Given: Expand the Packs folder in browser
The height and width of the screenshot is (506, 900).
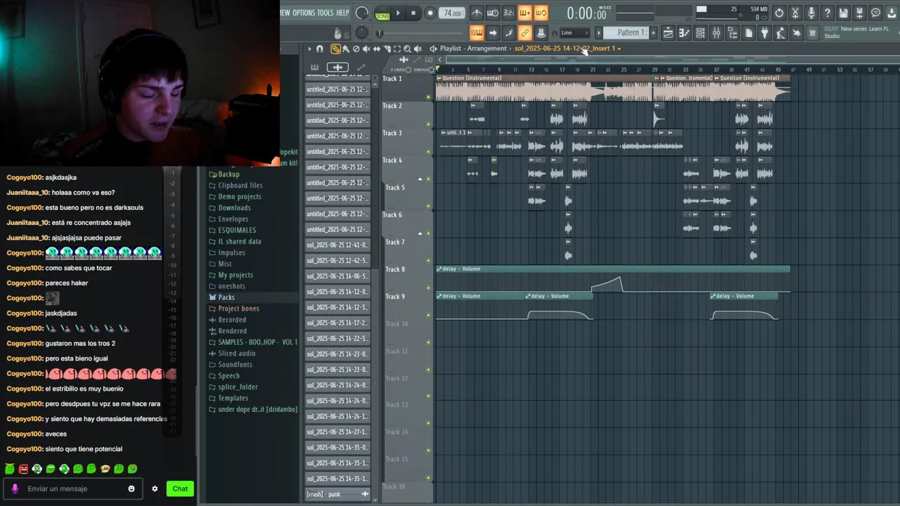Looking at the screenshot, I should point(226,297).
